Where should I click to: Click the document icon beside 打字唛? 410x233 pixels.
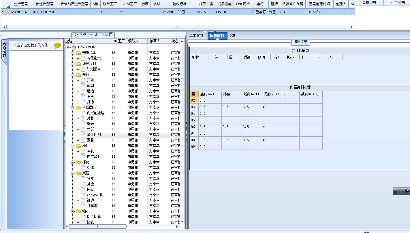(x=83, y=206)
